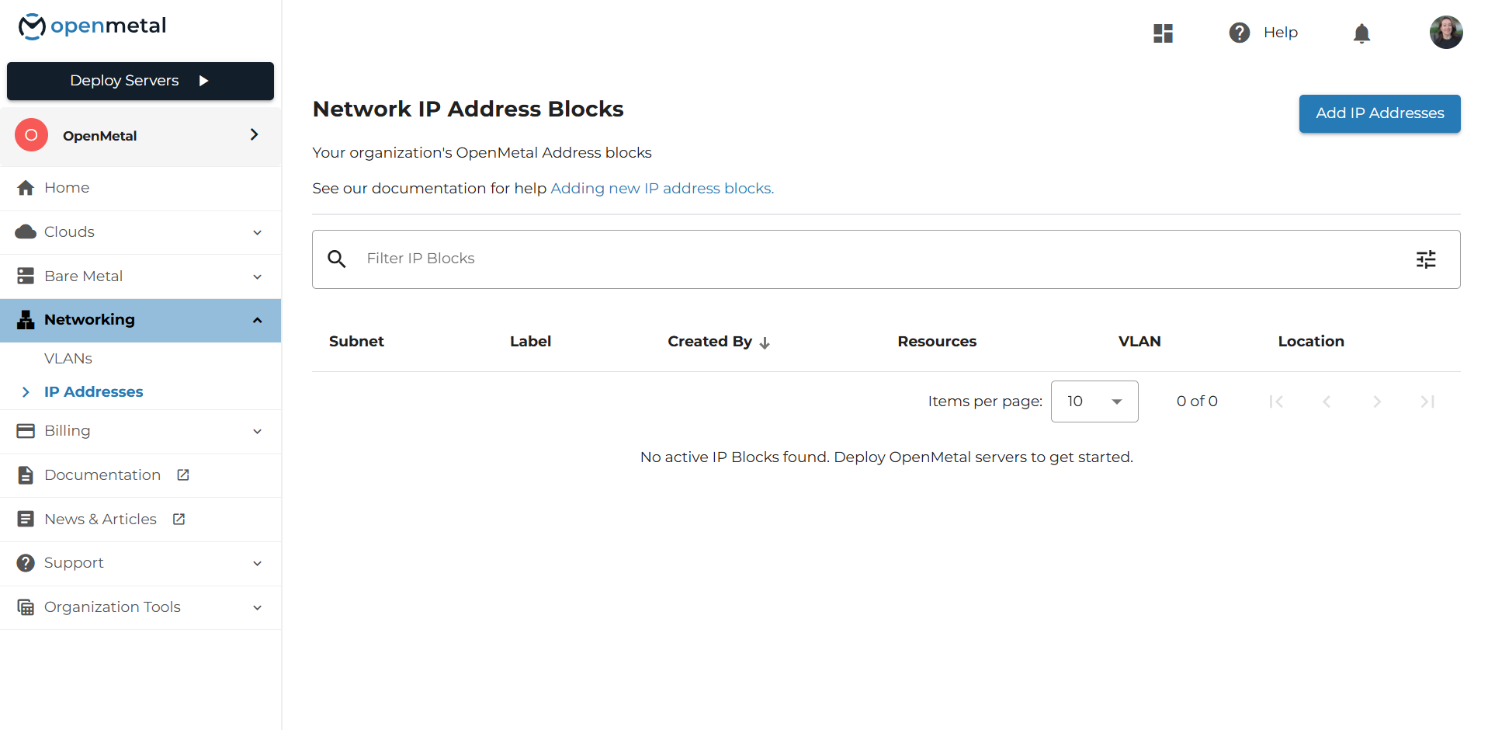The width and height of the screenshot is (1488, 730).
Task: Go to last page pagination icon
Action: (1427, 401)
